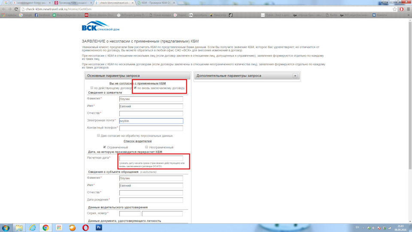Click Электронная почта field containing neytrin
This screenshot has width=412, height=232.
click(x=151, y=121)
